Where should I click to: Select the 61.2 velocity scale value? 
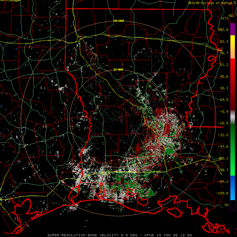(x=224, y=65)
